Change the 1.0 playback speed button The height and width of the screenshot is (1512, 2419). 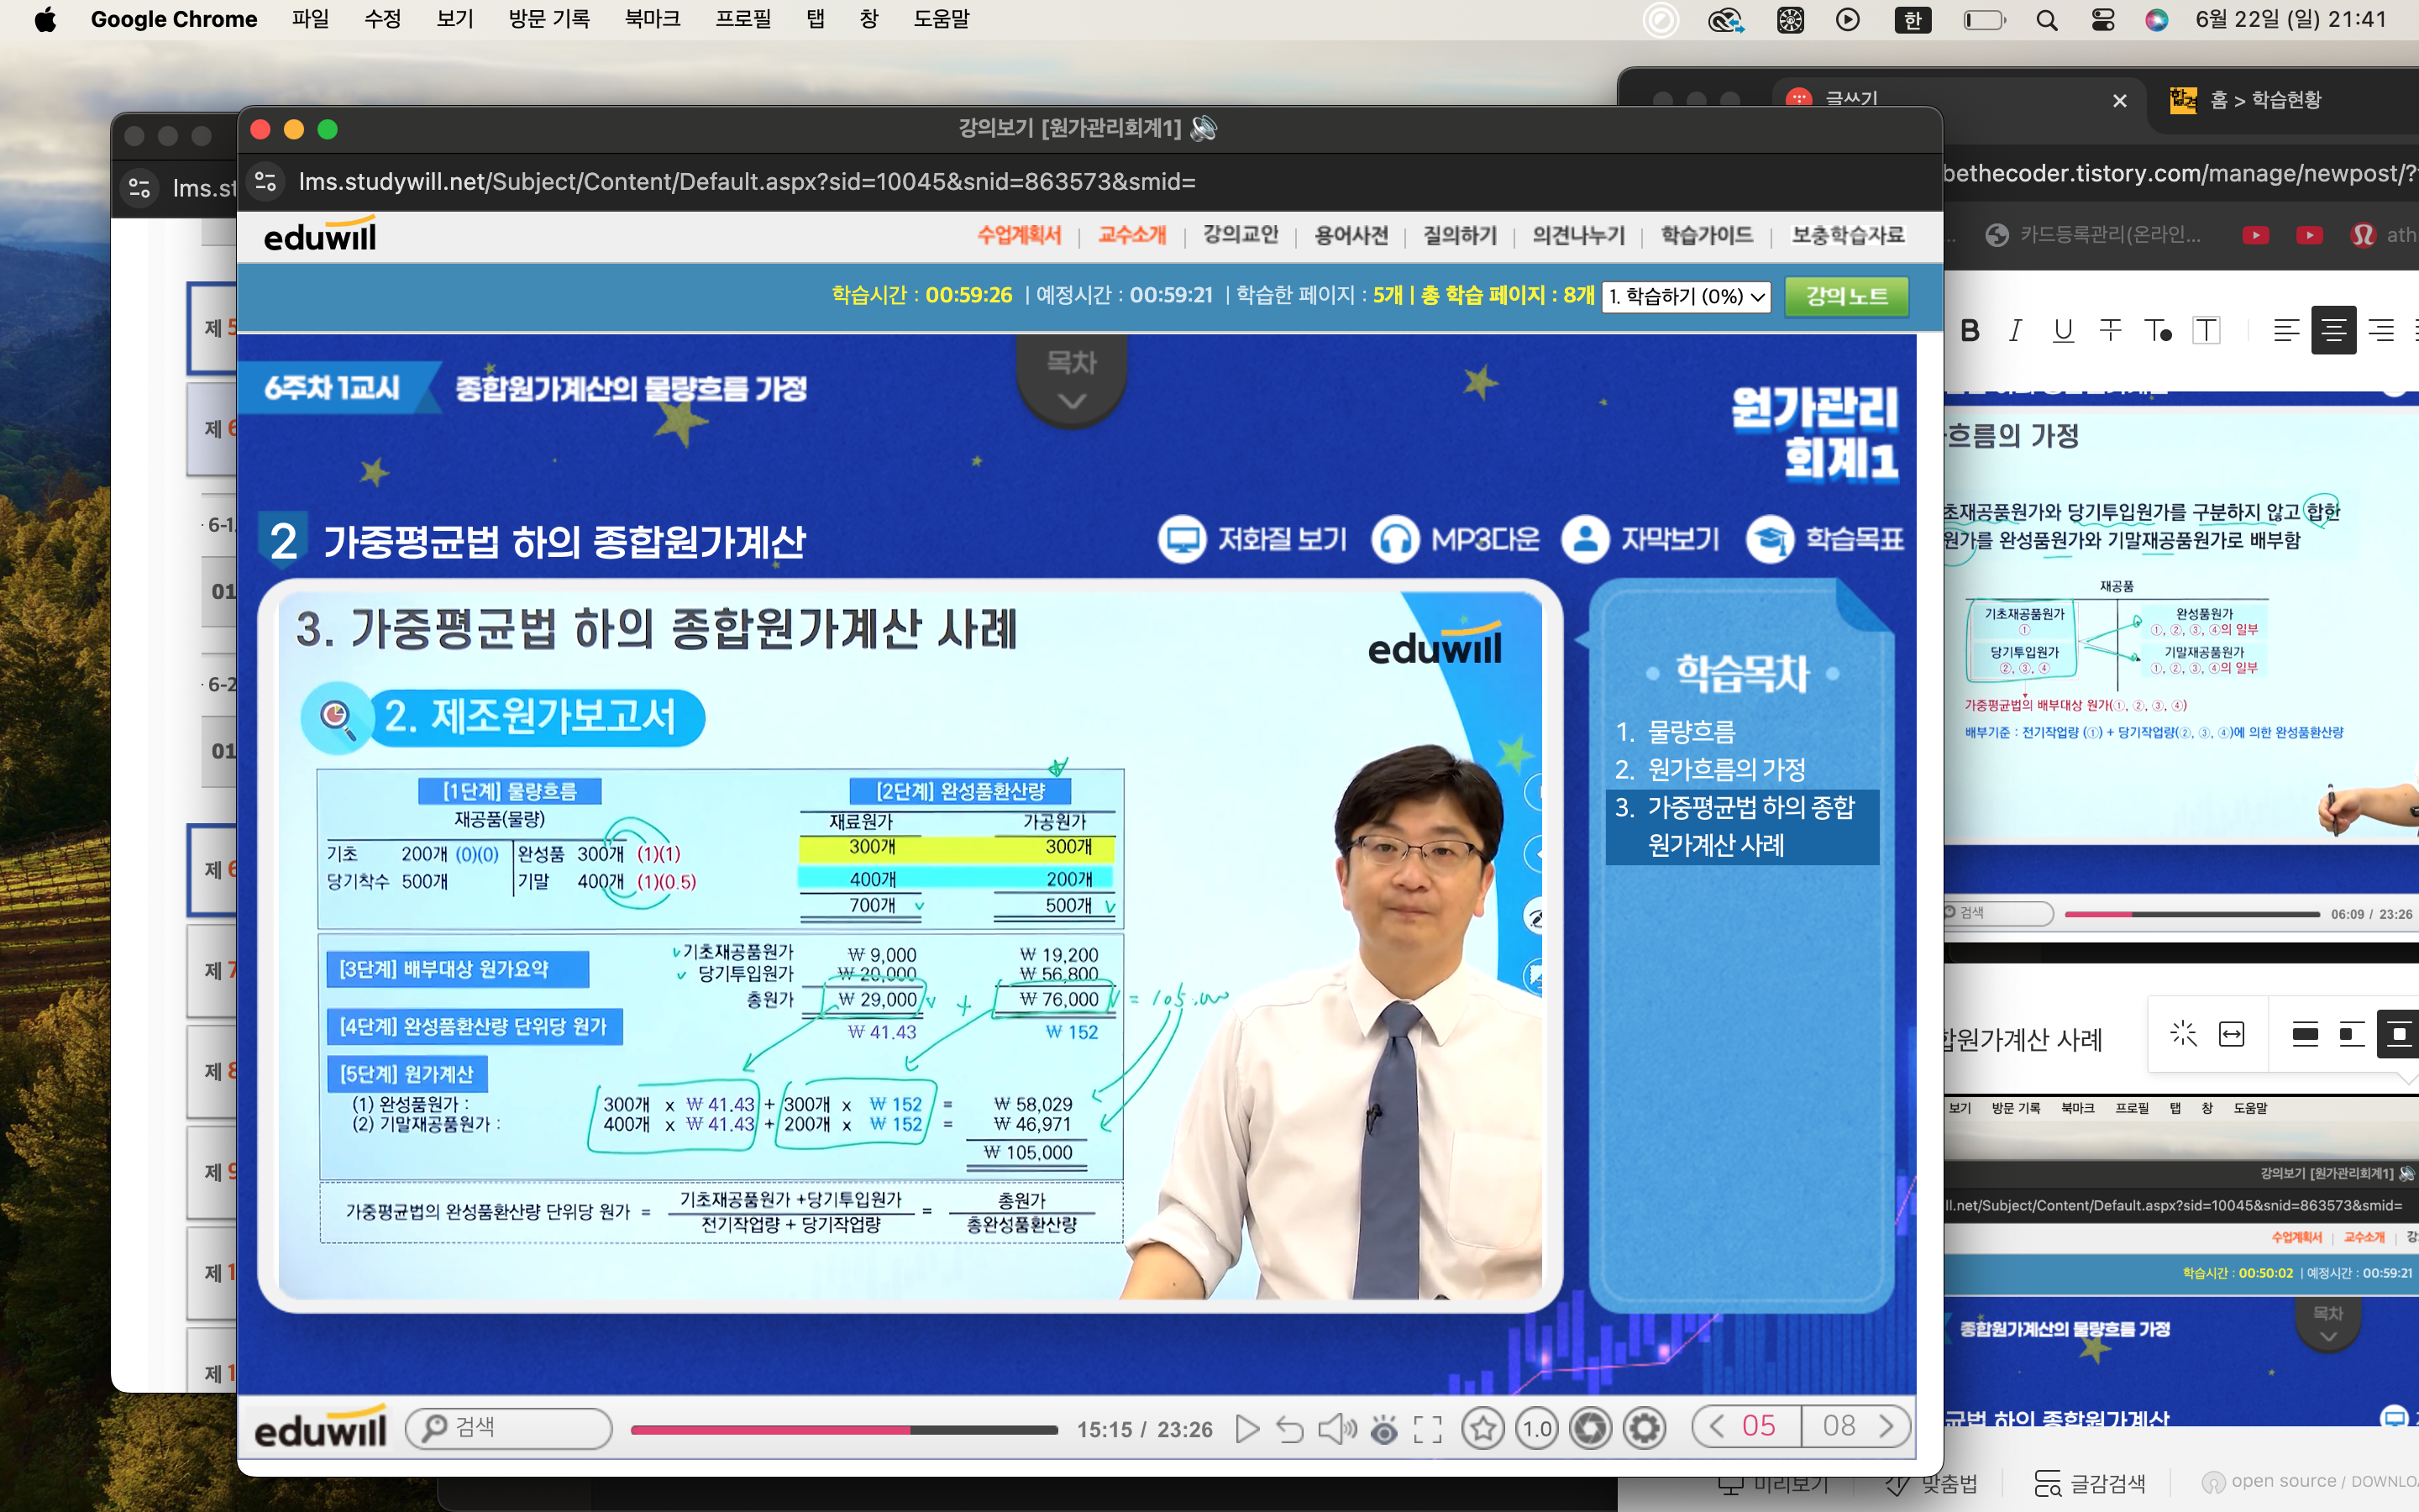(x=1536, y=1428)
